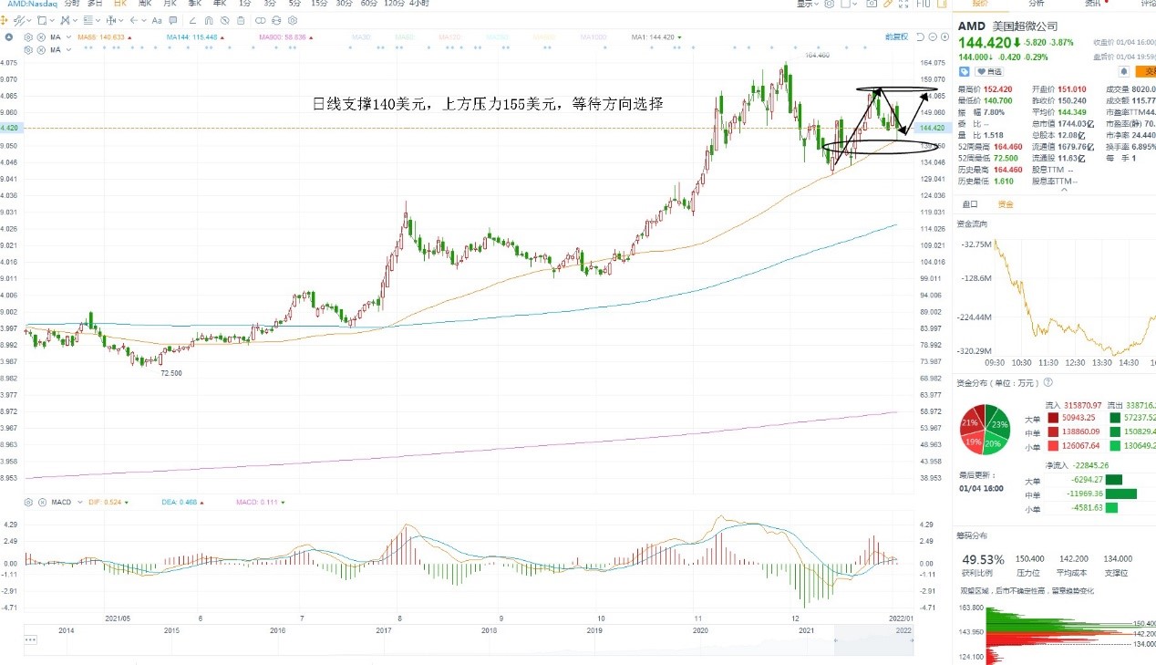Toggle MA55 line visibility

[106, 37]
